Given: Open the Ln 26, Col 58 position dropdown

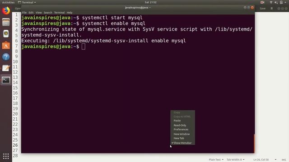Looking at the screenshot, I should point(265,160).
